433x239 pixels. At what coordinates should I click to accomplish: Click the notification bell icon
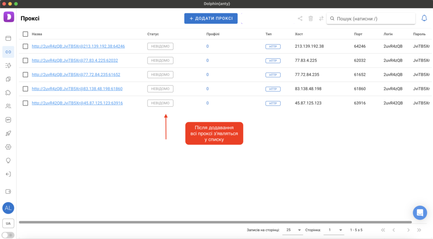(424, 19)
